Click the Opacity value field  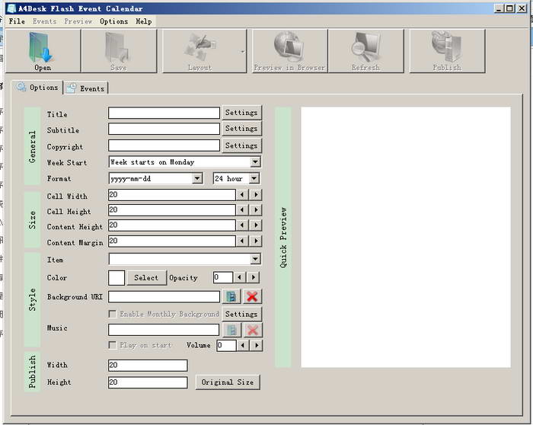click(x=223, y=277)
